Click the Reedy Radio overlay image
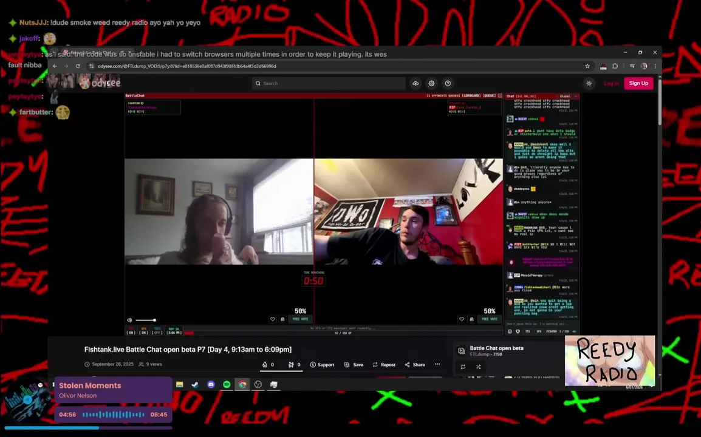Viewport: 701px width, 437px height. coord(610,361)
